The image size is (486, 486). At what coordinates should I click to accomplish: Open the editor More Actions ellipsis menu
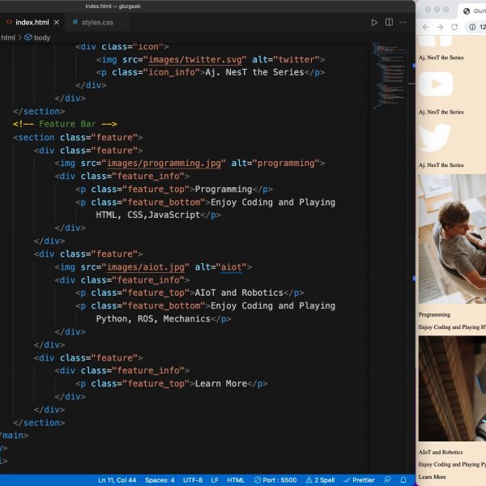(x=404, y=23)
